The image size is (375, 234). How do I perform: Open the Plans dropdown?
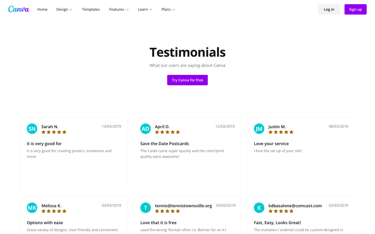pyautogui.click(x=168, y=9)
